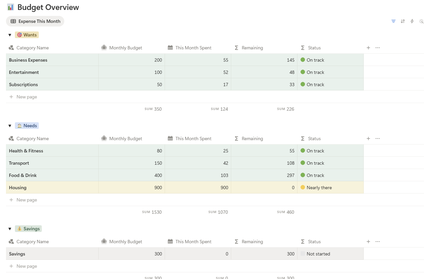Open the Food & Drink row
The height and width of the screenshot is (279, 424).
[x=185, y=175]
